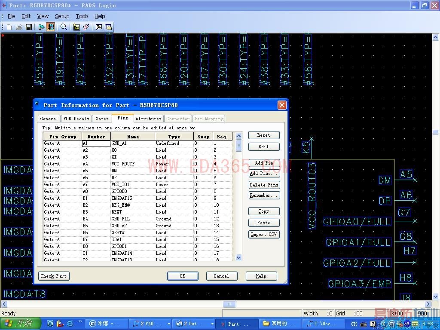The width and height of the screenshot is (440, 330).
Task: Open the Tools menu
Action: (82, 16)
